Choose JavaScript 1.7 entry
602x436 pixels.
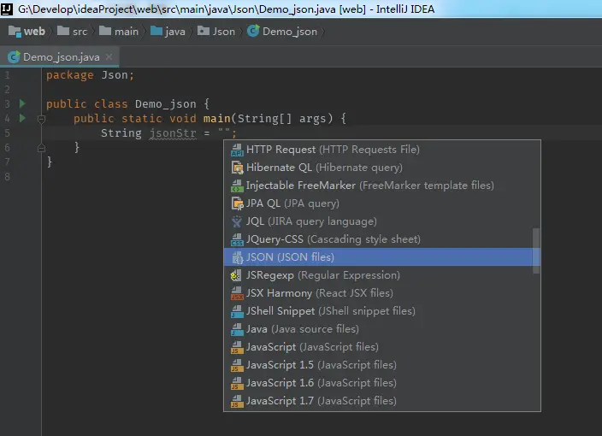coord(382,401)
